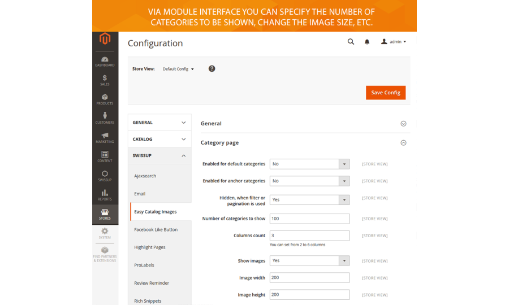Collapse the Category page section

pos(403,143)
